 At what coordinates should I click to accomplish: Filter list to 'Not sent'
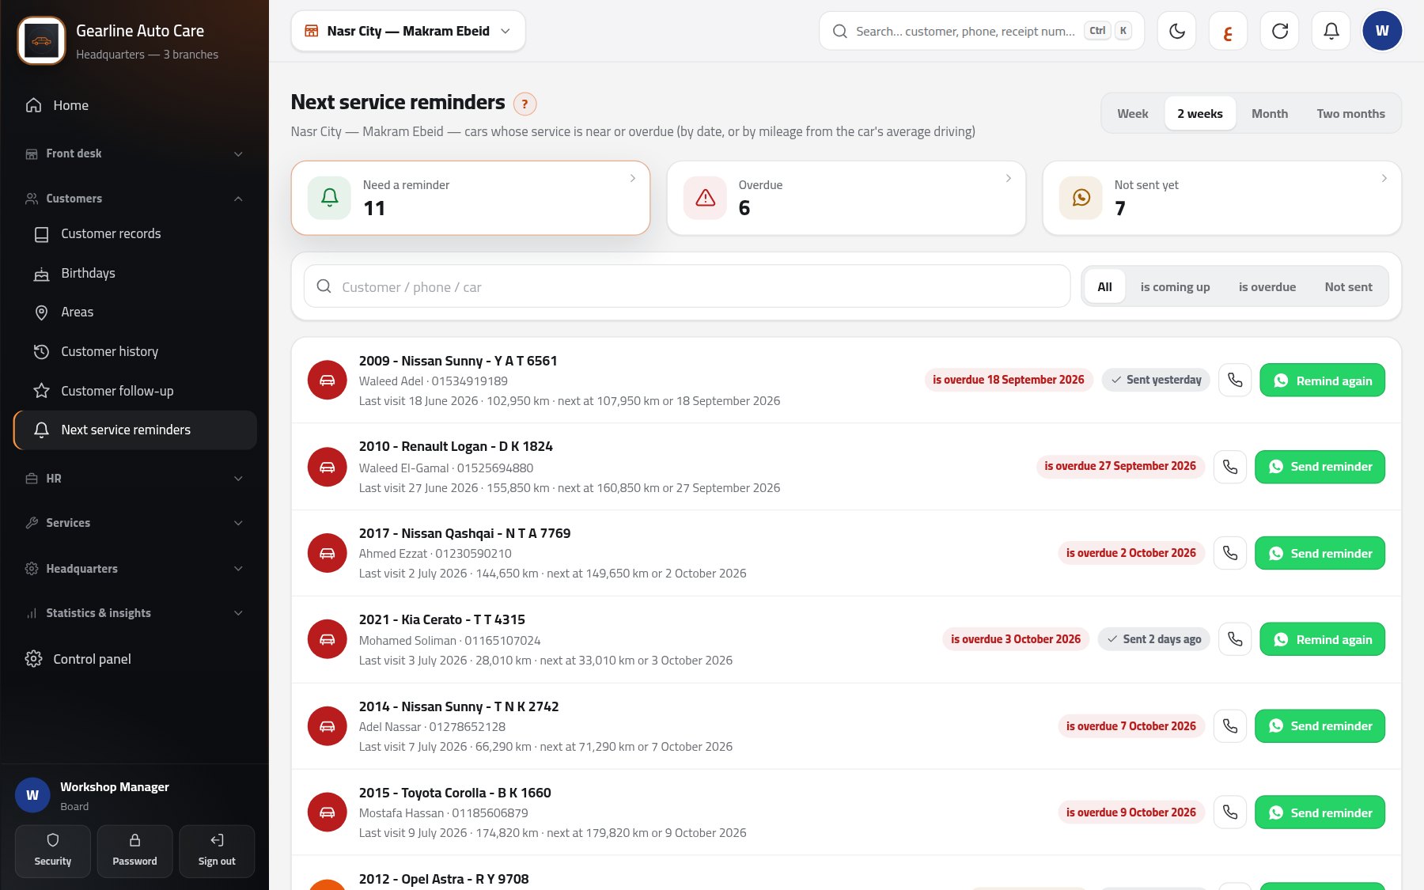1348,287
